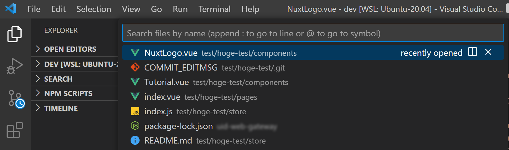Click the Visual Studio Code logo icon
The width and height of the screenshot is (509, 150).
pyautogui.click(x=11, y=9)
